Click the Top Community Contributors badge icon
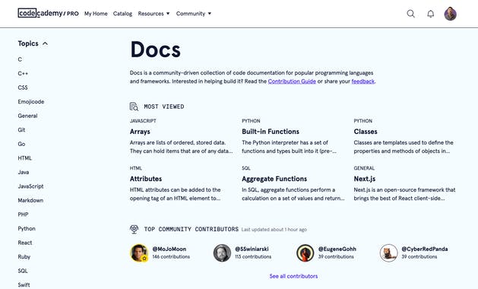The width and height of the screenshot is (478, 289). 135,229
